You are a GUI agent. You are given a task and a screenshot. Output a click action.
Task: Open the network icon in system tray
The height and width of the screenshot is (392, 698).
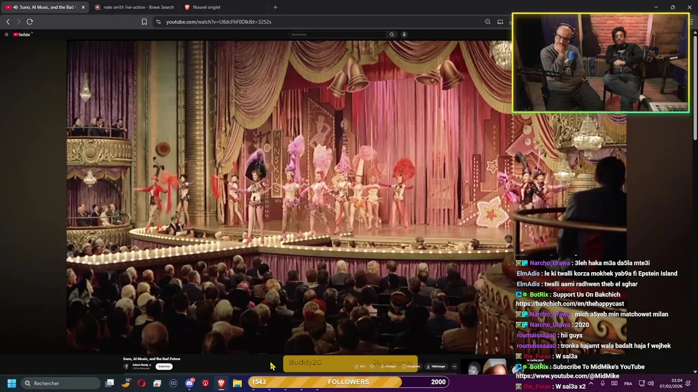click(x=642, y=383)
